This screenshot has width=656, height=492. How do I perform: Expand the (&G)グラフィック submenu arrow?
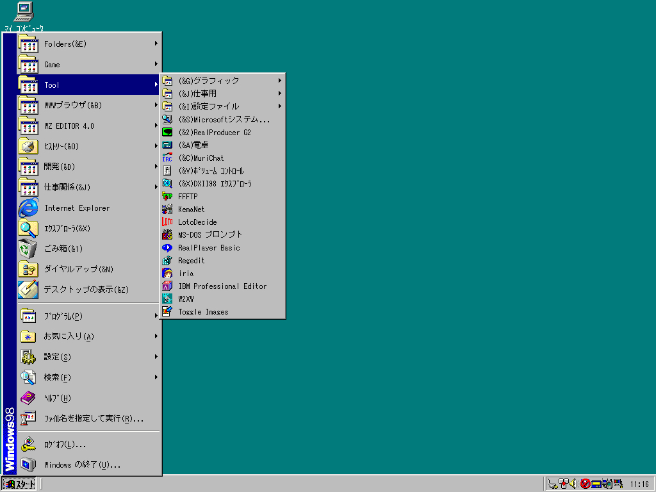(279, 80)
